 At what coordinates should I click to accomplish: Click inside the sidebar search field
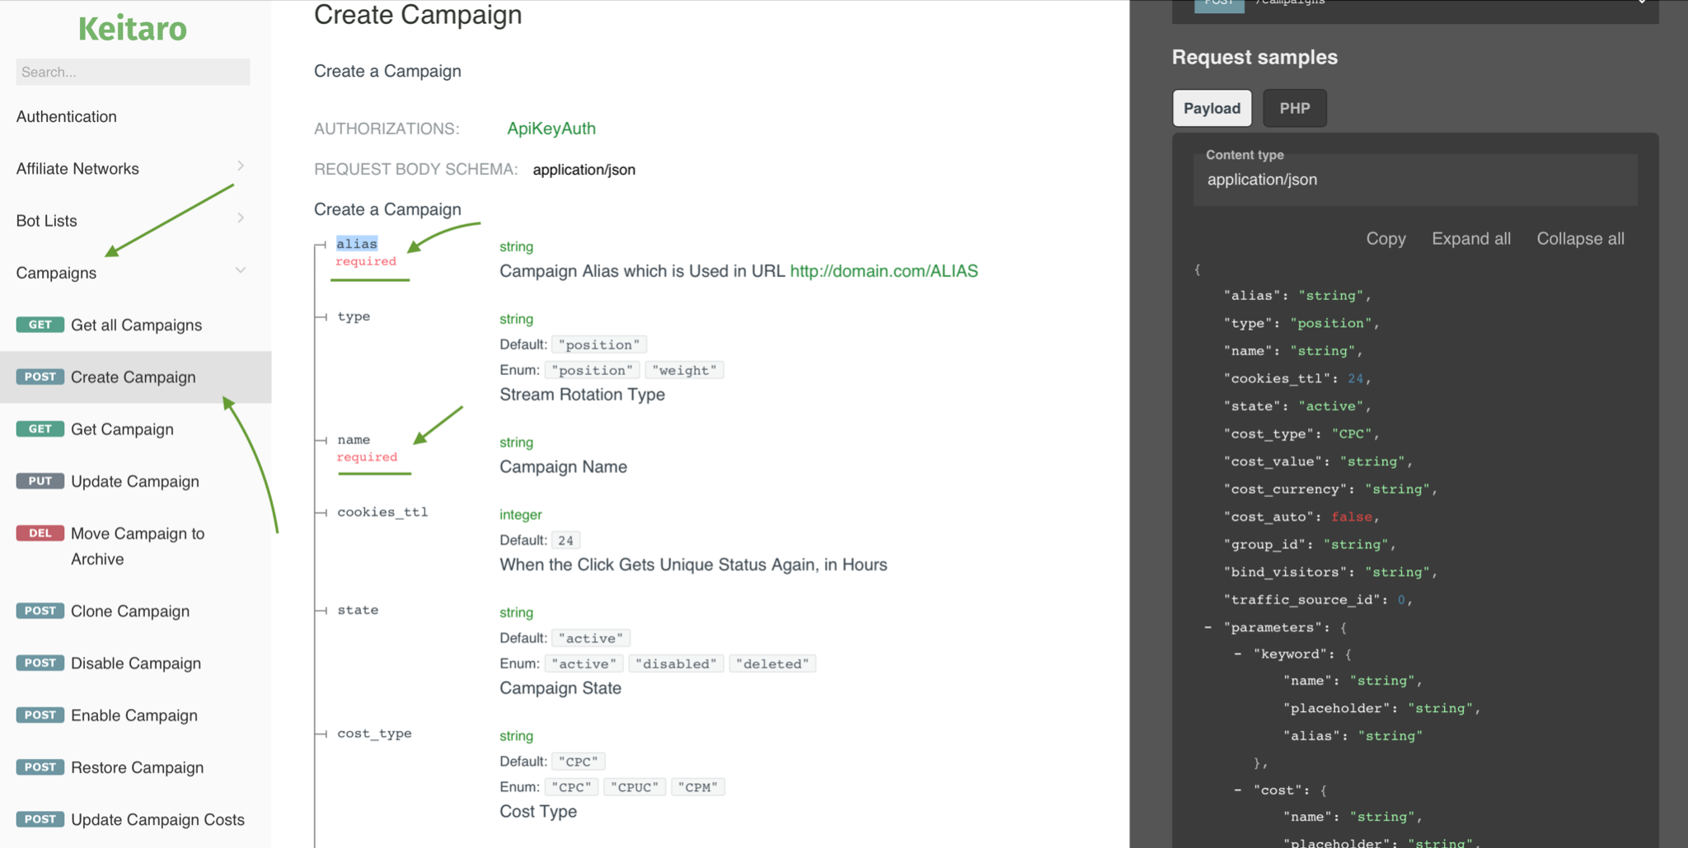point(132,72)
